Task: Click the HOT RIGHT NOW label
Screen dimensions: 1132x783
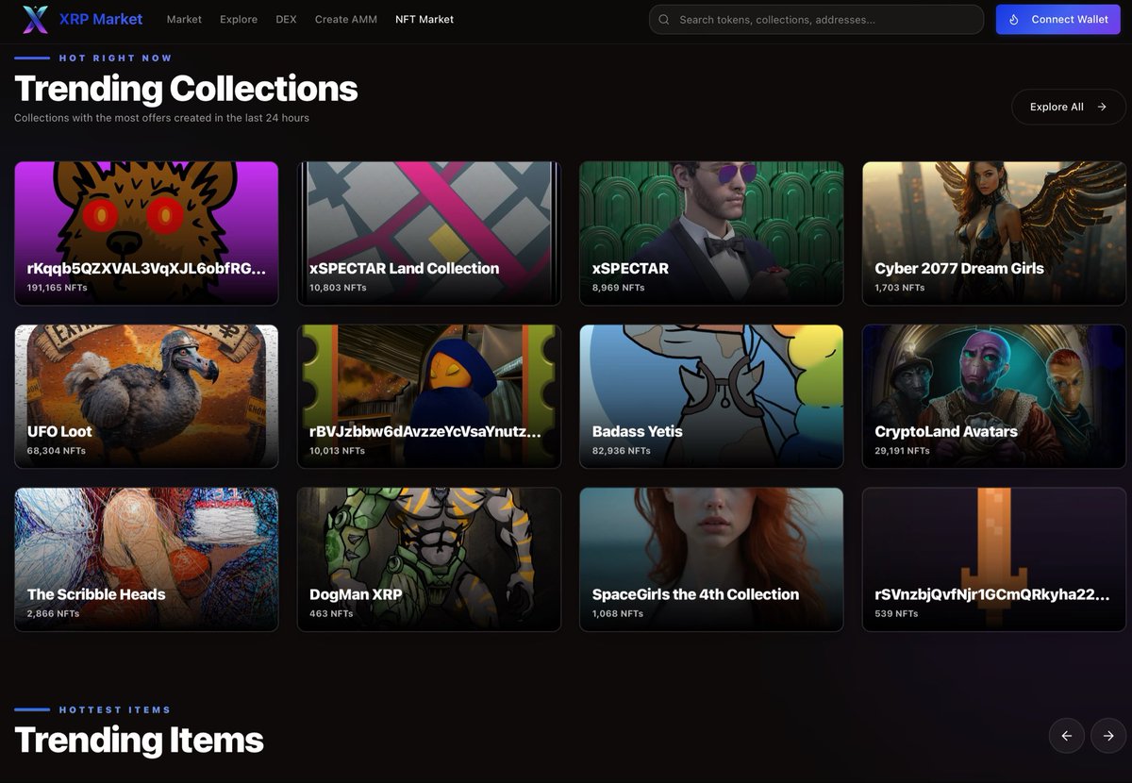Action: pos(116,58)
